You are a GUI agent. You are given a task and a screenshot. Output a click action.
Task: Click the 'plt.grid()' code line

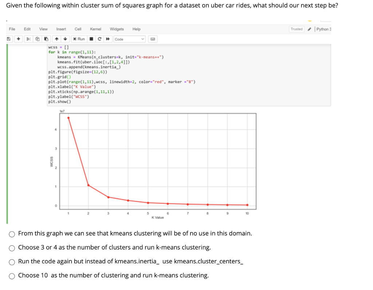[59, 77]
